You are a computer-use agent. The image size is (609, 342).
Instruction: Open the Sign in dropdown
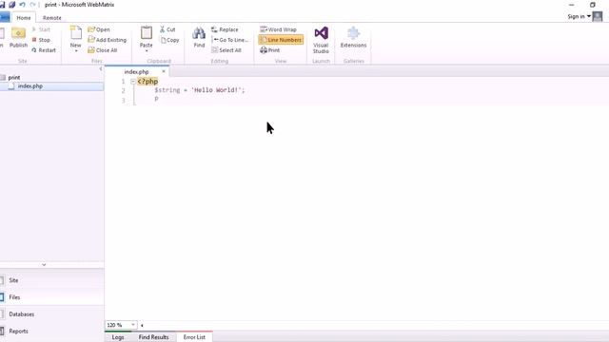point(579,16)
